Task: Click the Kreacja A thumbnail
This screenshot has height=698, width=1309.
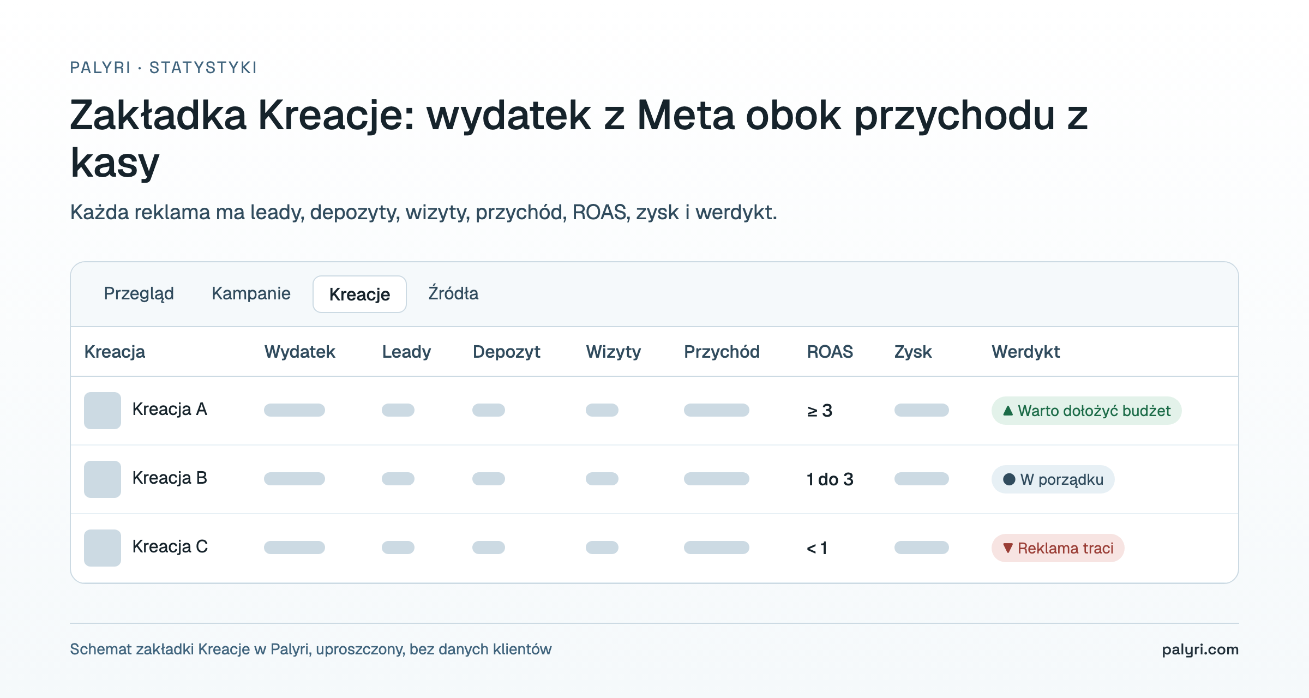Action: point(103,411)
